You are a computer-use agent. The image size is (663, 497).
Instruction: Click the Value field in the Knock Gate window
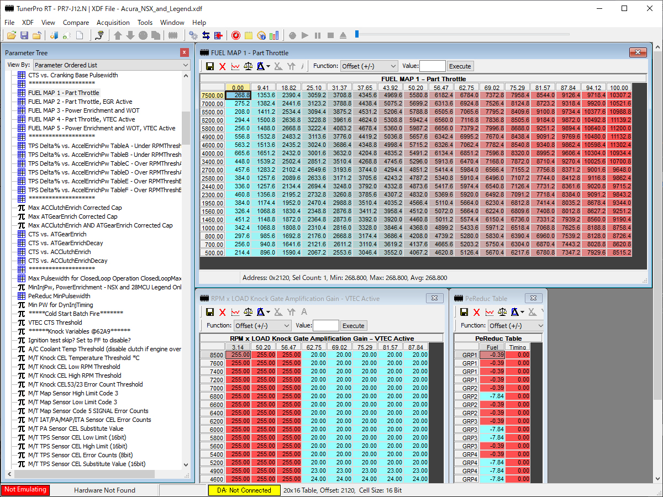tap(326, 326)
